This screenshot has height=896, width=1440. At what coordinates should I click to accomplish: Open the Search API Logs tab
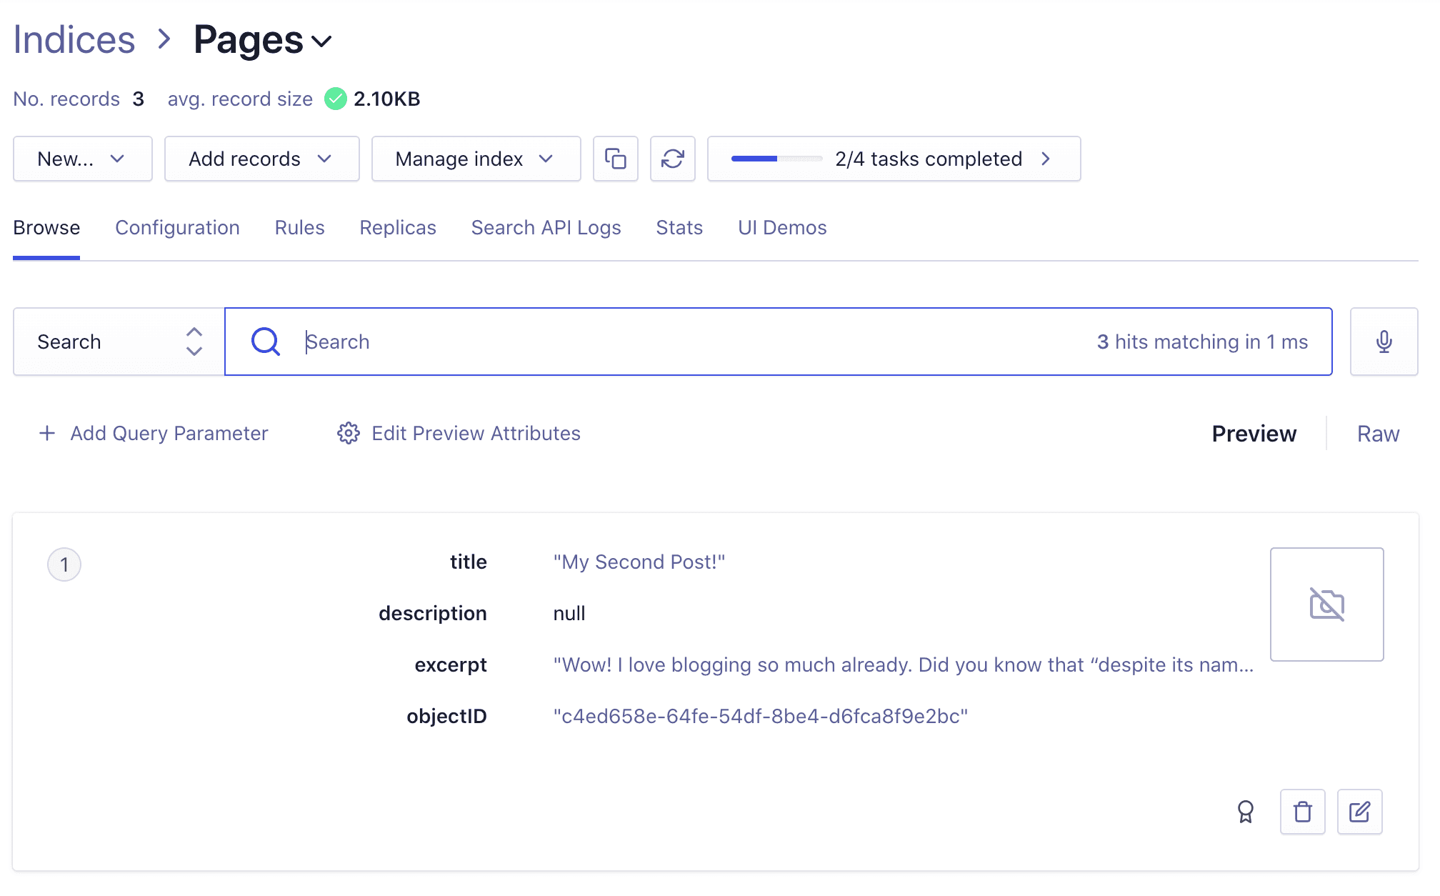coord(546,228)
